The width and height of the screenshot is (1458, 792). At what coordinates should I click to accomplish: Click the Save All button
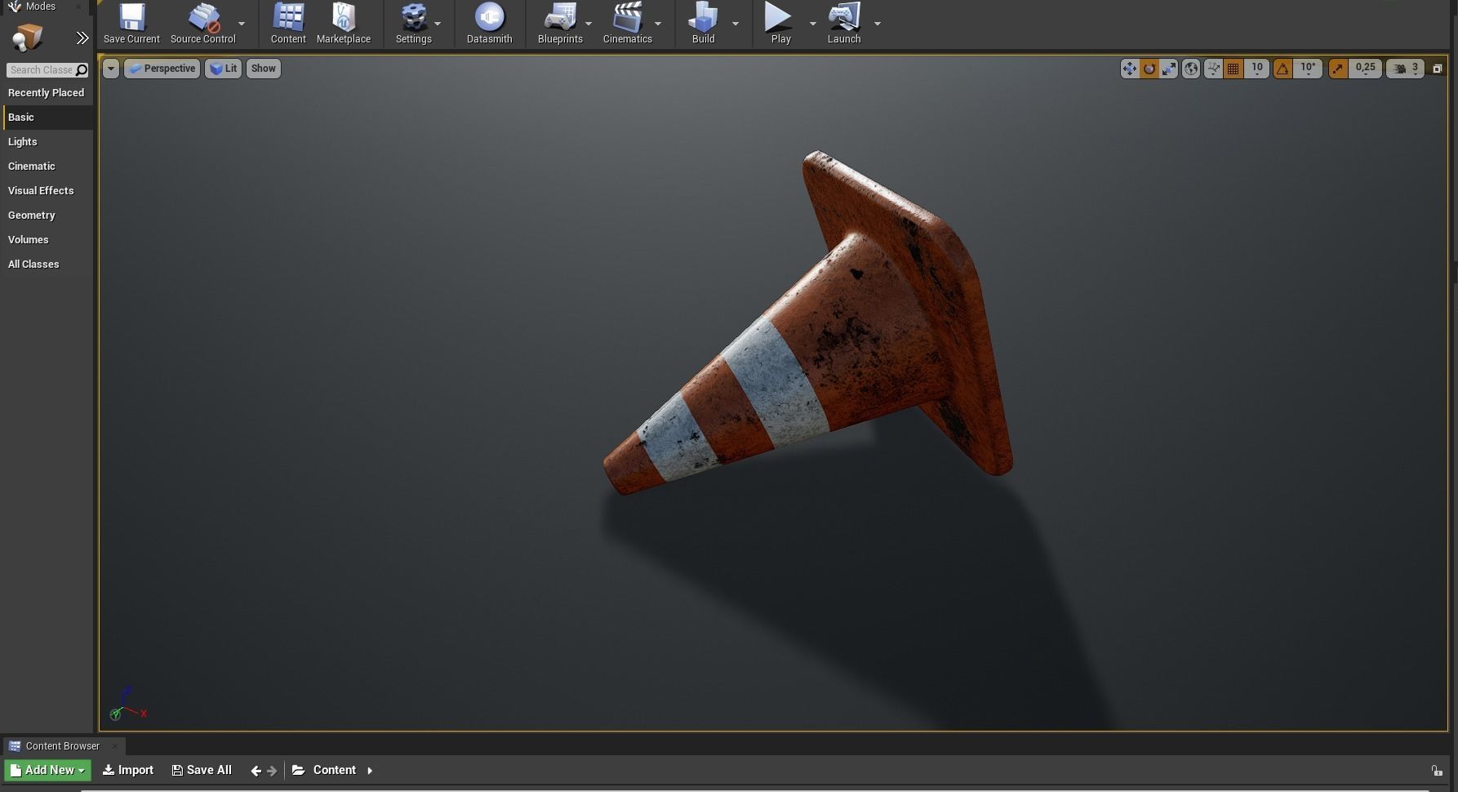point(202,771)
